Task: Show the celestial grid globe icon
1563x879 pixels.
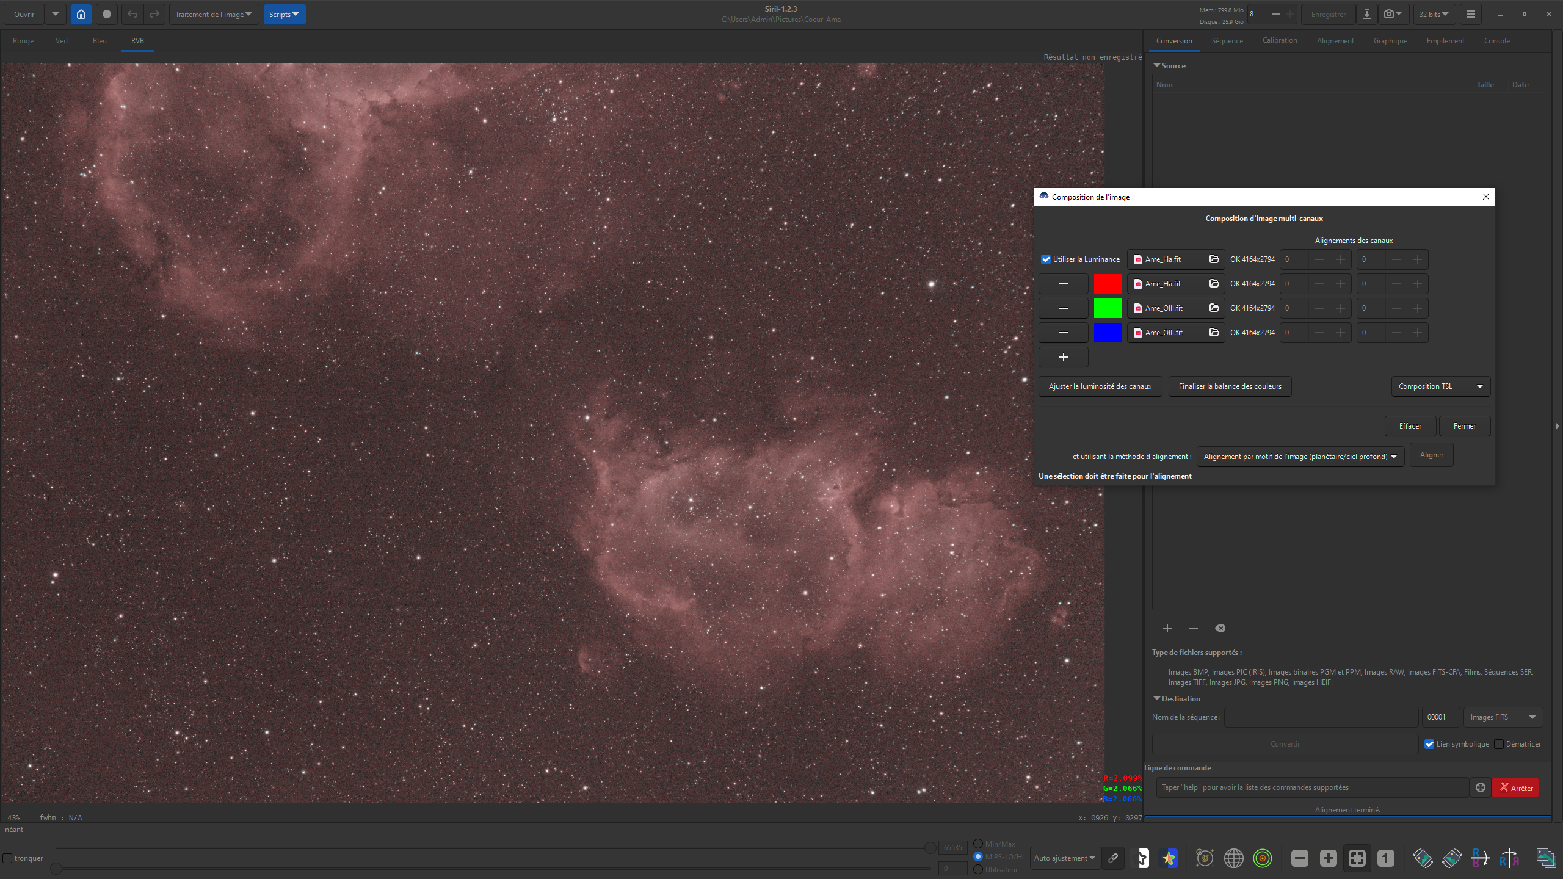Action: coord(1234,858)
